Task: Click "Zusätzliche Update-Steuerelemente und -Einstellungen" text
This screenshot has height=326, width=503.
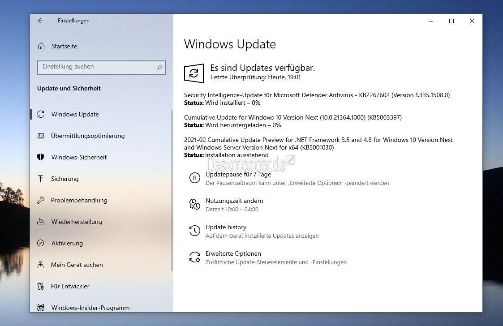Action: click(x=276, y=262)
